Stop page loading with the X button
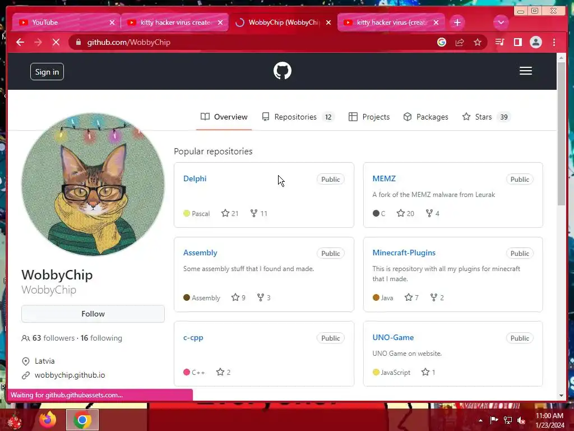The height and width of the screenshot is (431, 574). [x=56, y=42]
